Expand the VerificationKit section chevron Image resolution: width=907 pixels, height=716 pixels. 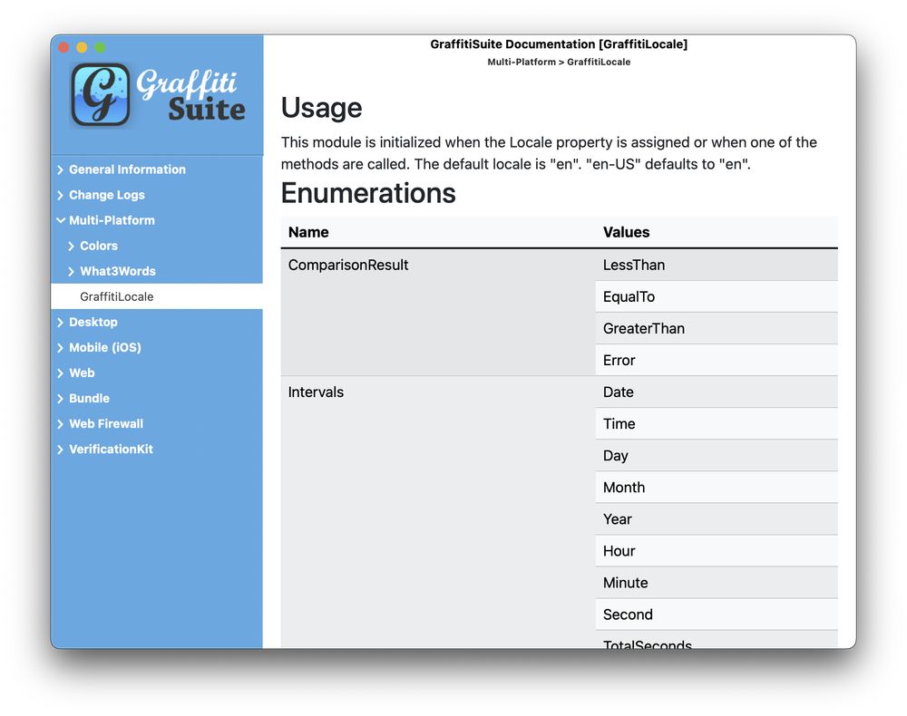[x=61, y=450]
